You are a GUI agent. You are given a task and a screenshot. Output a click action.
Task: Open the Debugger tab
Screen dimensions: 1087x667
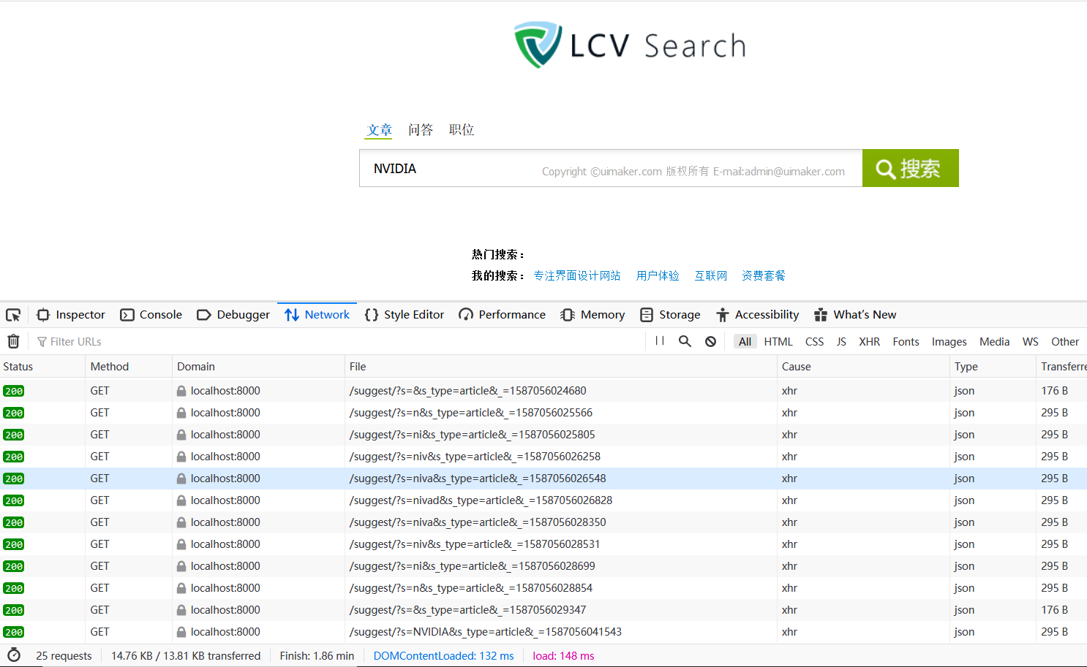tap(233, 315)
